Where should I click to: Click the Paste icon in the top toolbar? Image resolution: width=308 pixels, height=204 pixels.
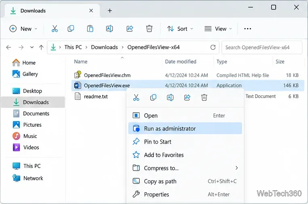(x=90, y=29)
